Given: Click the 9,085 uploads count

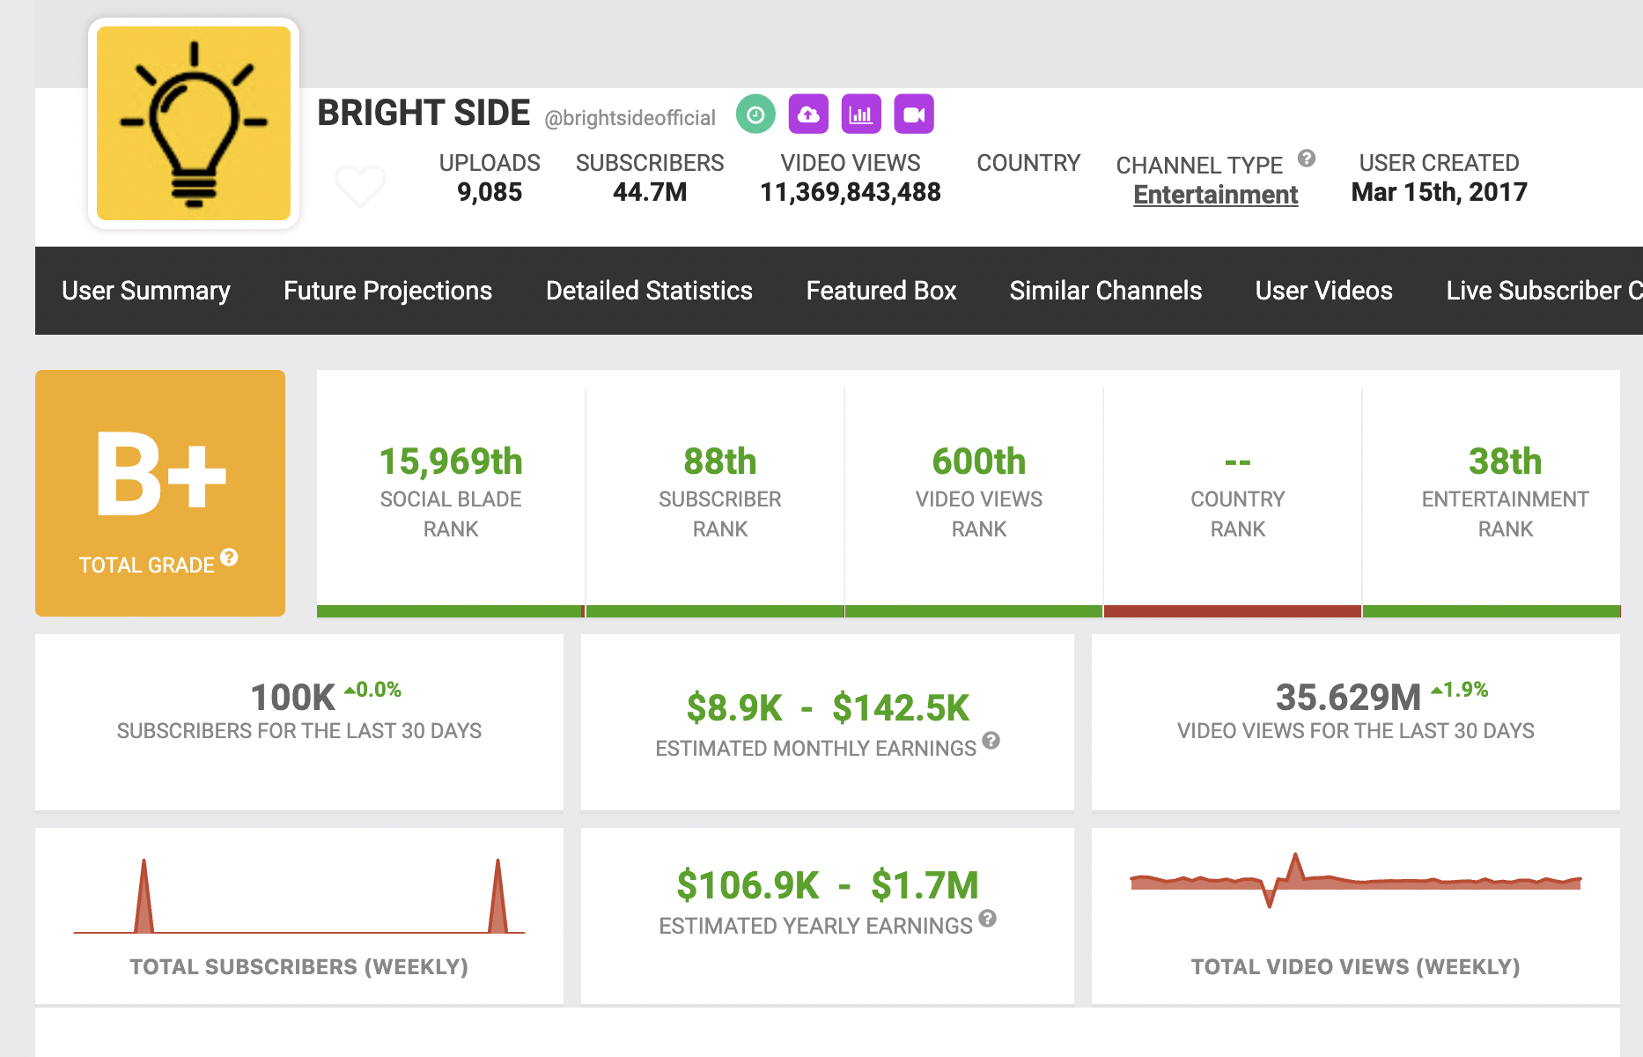Looking at the screenshot, I should pyautogui.click(x=490, y=192).
